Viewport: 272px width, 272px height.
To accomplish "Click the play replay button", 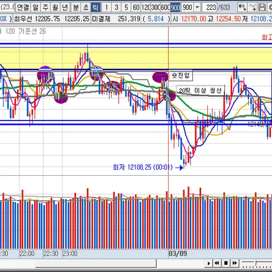I will click(x=209, y=263).
